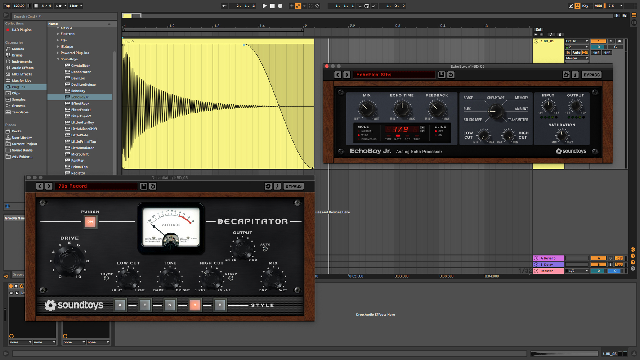Click Decapitator undo revert icon
The width and height of the screenshot is (640, 360).
point(153,186)
